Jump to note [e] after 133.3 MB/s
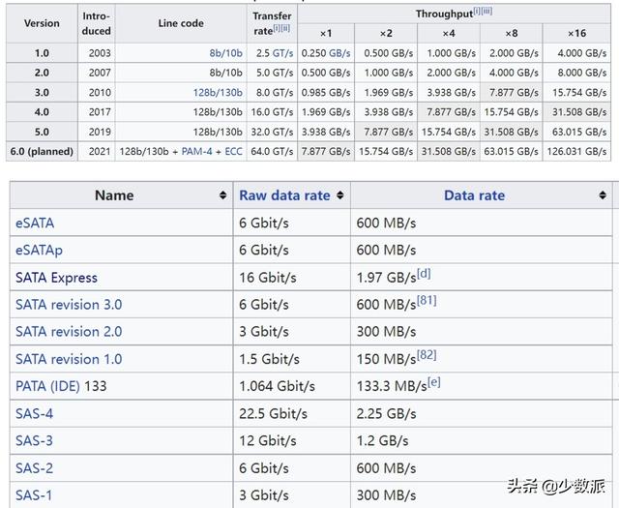This screenshot has width=619, height=508. 434,382
